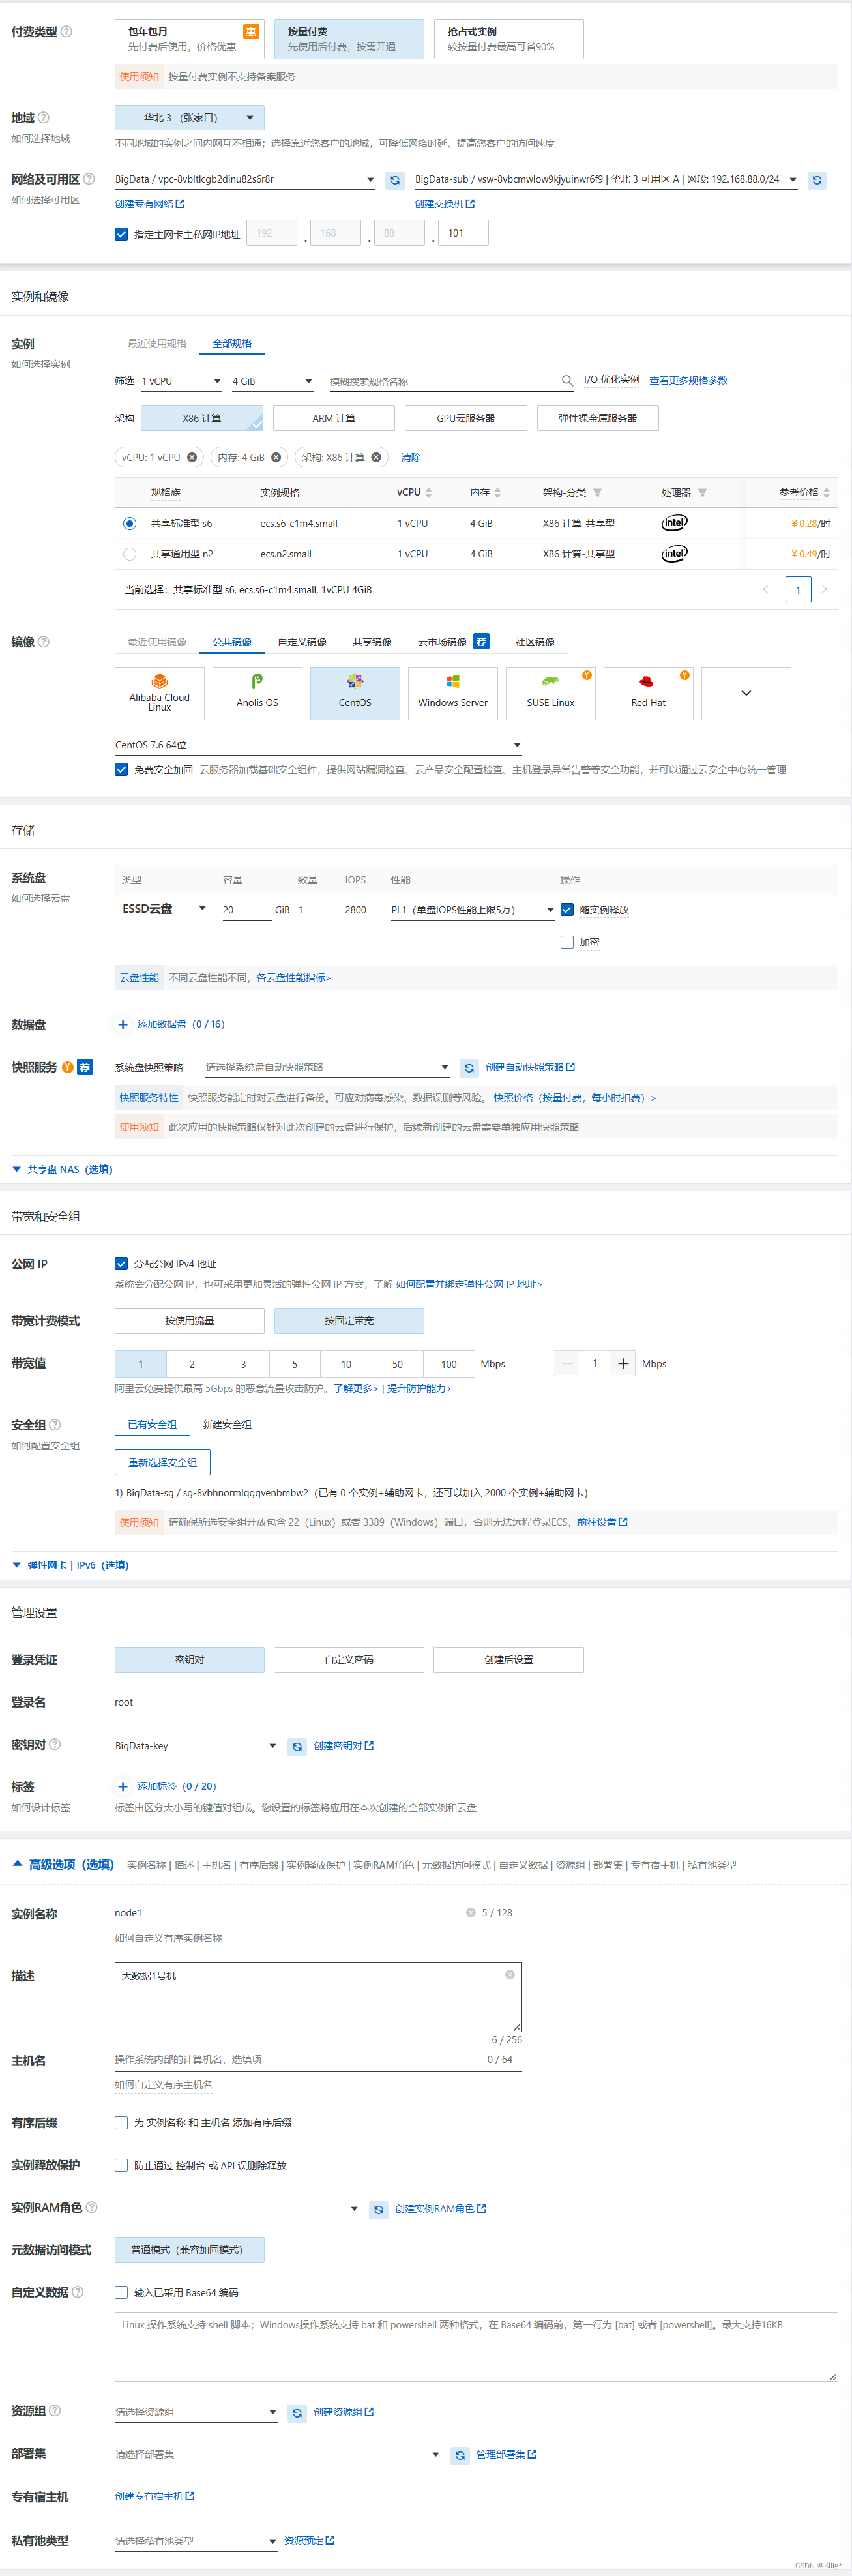
Task: Refresh the vSwitch list
Action: point(817,180)
